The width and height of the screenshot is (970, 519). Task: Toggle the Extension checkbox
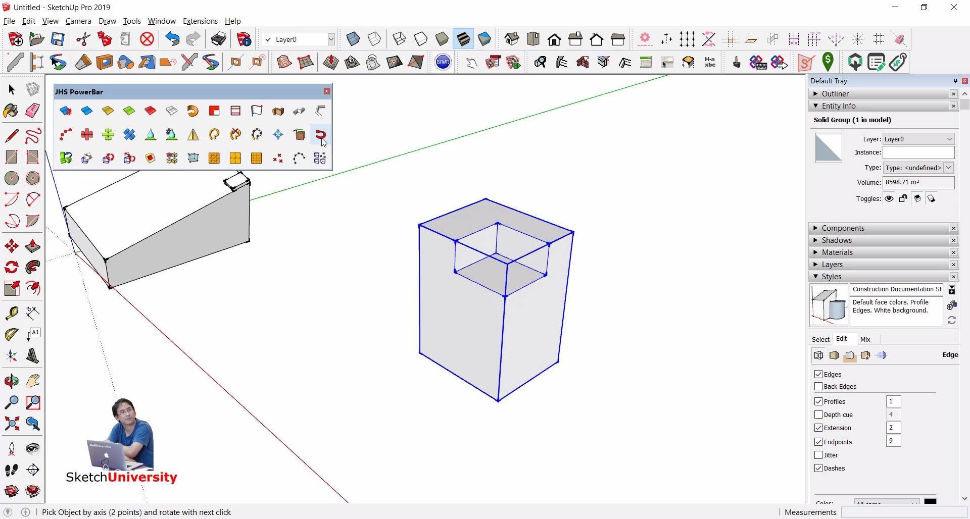818,428
